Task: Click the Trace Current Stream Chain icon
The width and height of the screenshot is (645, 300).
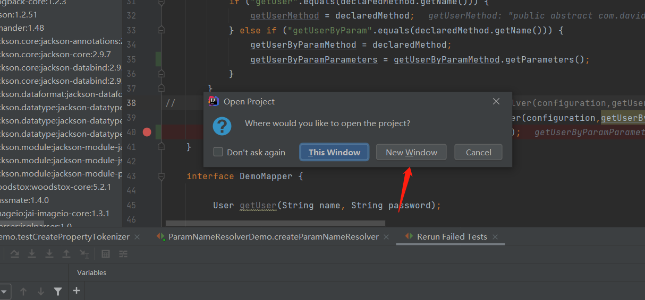Action: pos(123,254)
